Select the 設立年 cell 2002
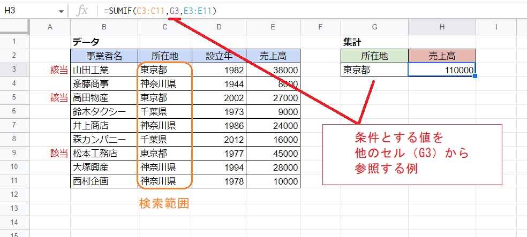Screen dimensions: 527x237 (x=219, y=98)
